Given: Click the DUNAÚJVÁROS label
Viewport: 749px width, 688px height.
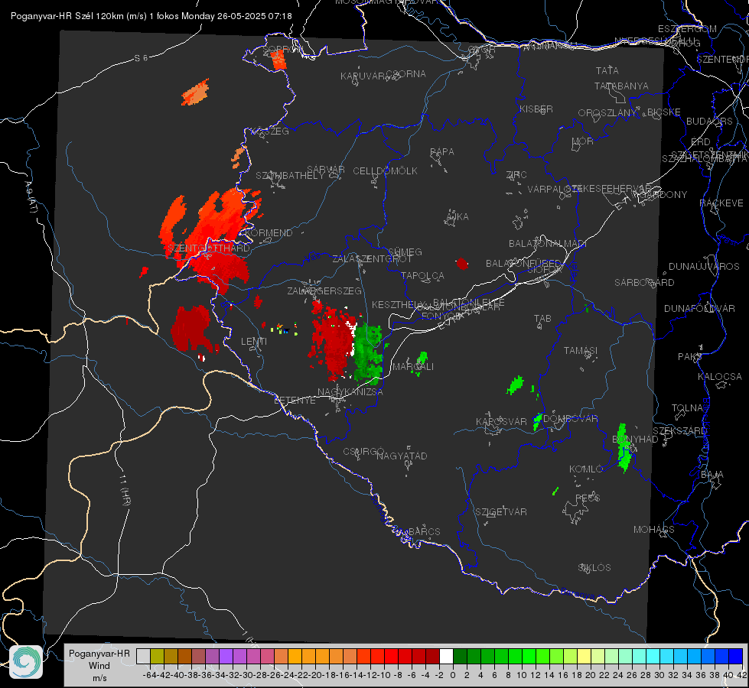Looking at the screenshot, I should (x=704, y=267).
